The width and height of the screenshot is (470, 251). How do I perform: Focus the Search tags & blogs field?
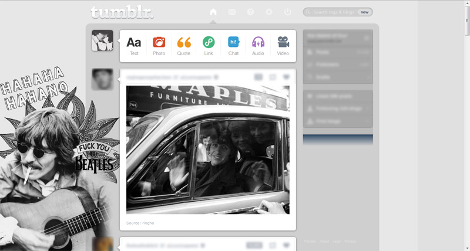(x=338, y=12)
